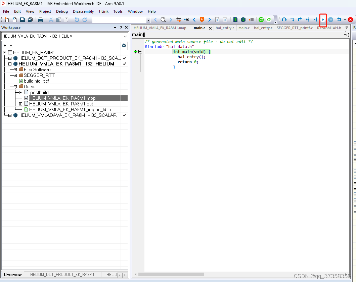Redo the last undone edit

coord(85,20)
